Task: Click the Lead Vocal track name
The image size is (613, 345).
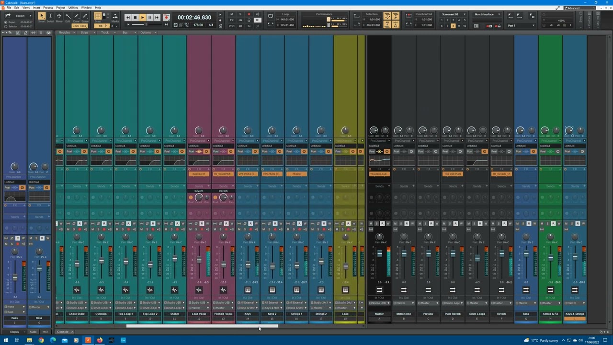Action: [x=199, y=314]
